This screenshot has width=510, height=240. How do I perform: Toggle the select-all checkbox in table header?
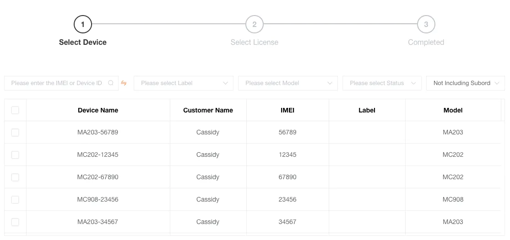tap(15, 110)
